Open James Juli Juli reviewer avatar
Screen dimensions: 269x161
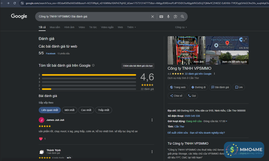coord(42,120)
